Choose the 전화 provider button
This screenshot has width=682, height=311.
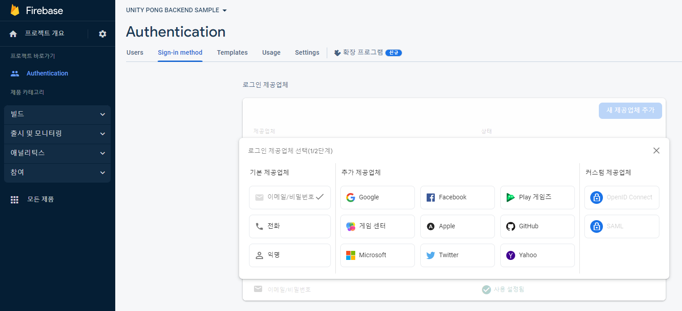coord(290,226)
